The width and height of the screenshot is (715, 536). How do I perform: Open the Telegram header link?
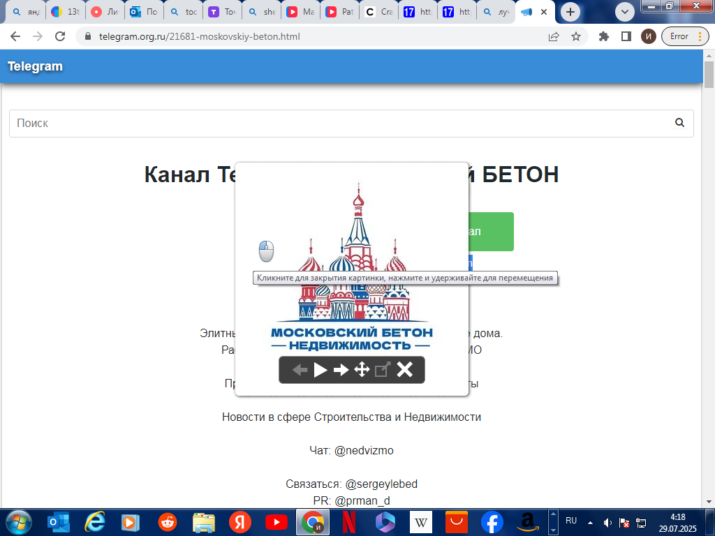35,66
